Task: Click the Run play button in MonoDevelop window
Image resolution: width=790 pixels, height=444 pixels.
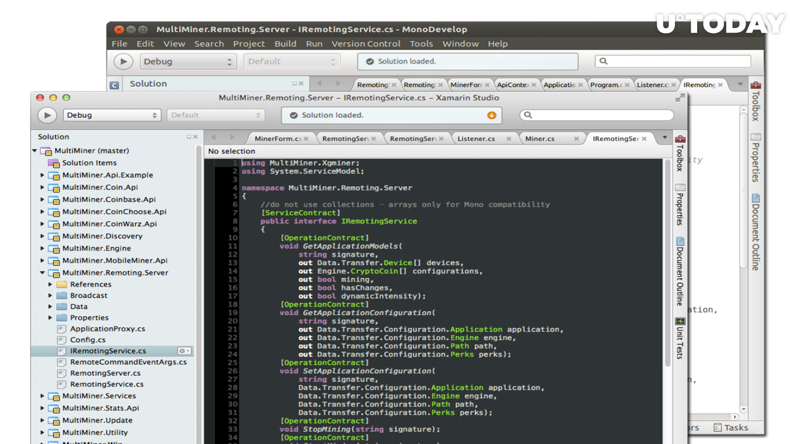Action: pyautogui.click(x=123, y=62)
